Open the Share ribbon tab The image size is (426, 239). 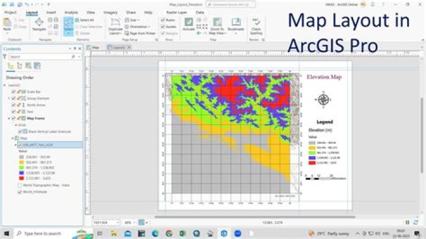point(131,12)
